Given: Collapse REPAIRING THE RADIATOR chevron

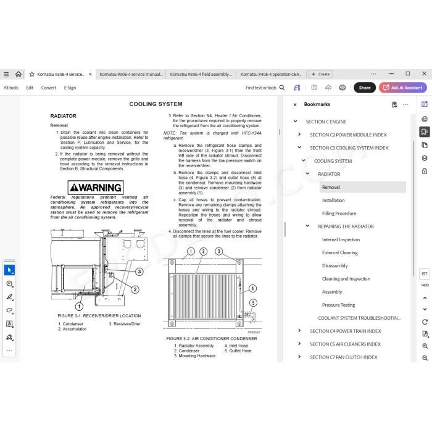Looking at the screenshot, I should coord(308,226).
